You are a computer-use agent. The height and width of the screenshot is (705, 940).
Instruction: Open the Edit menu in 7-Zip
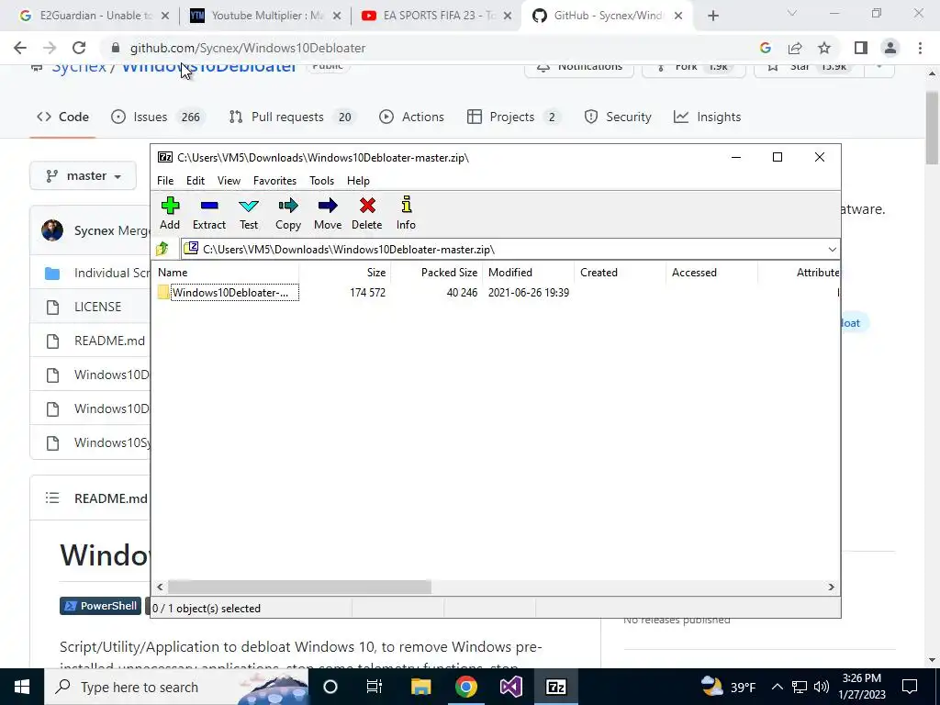point(196,181)
